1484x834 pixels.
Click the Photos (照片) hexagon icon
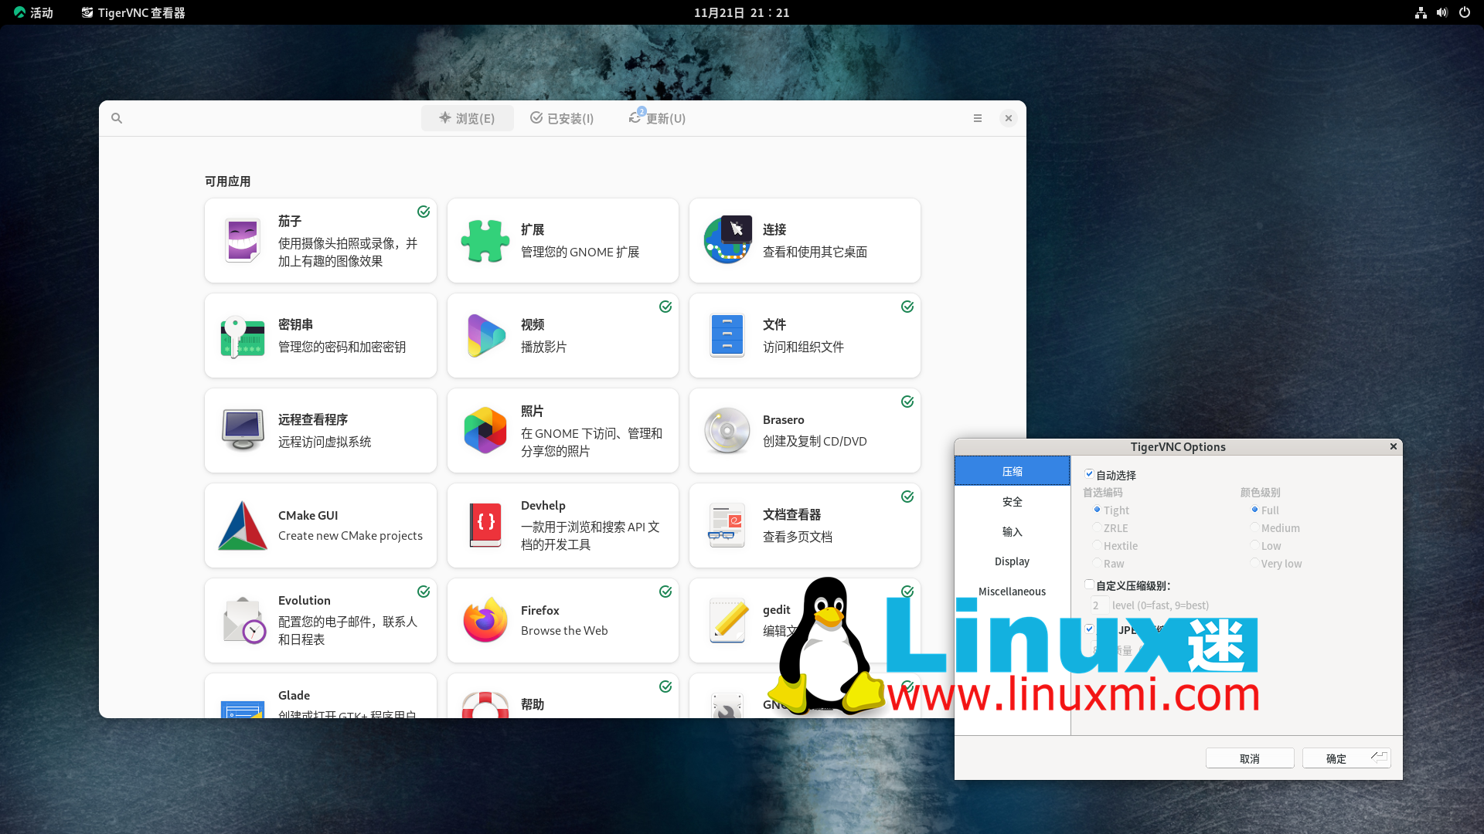pos(485,430)
